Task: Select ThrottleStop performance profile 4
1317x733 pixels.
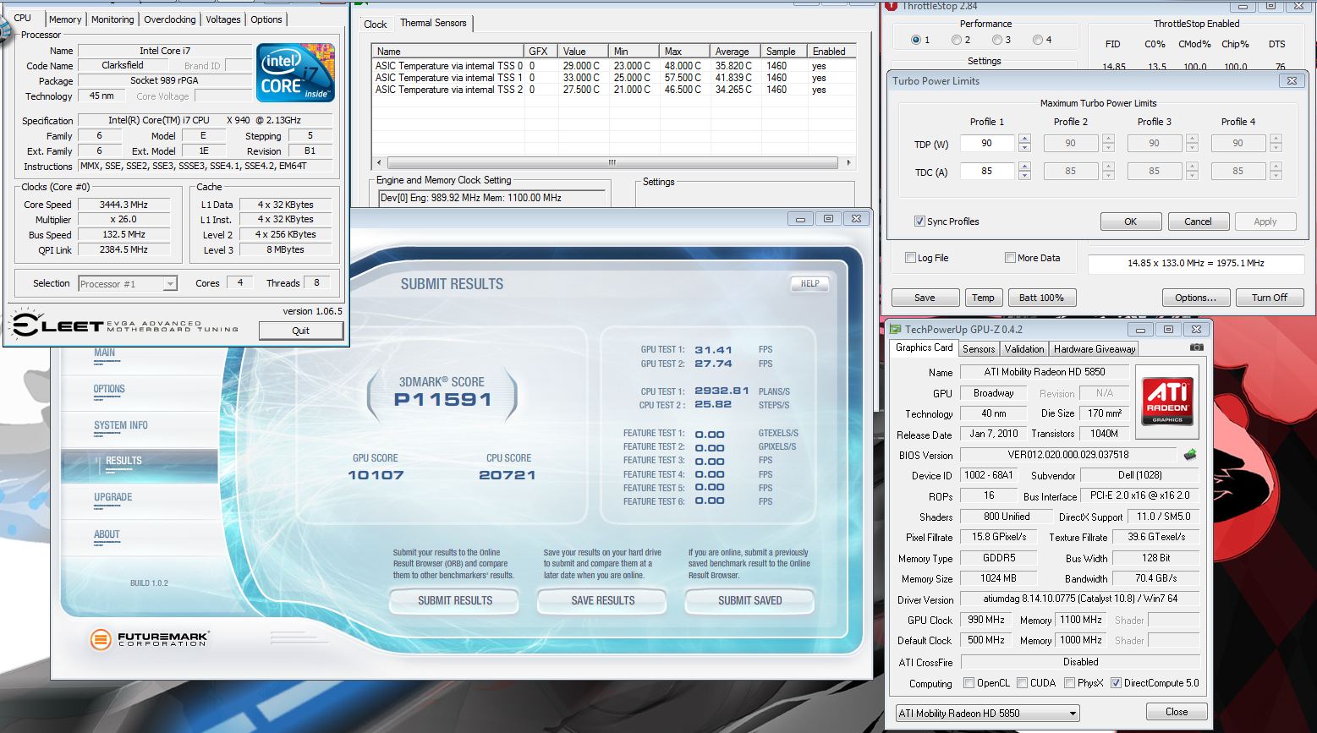Action: coord(1037,40)
